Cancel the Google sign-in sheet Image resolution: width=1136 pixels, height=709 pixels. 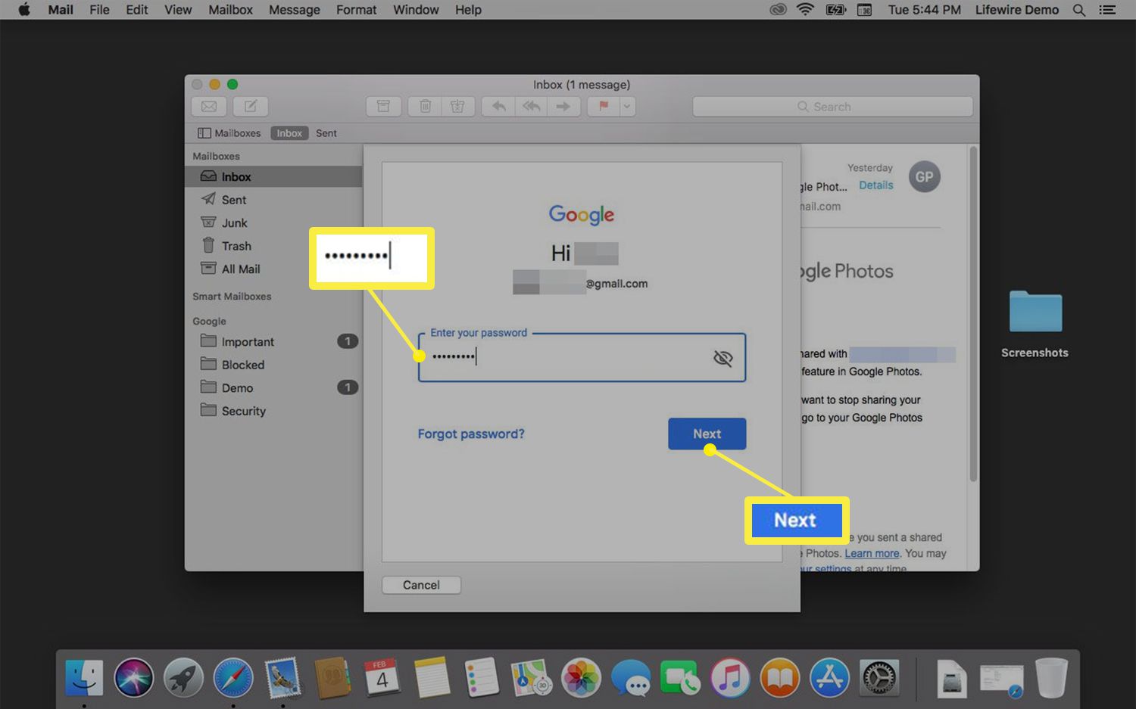pyautogui.click(x=421, y=585)
